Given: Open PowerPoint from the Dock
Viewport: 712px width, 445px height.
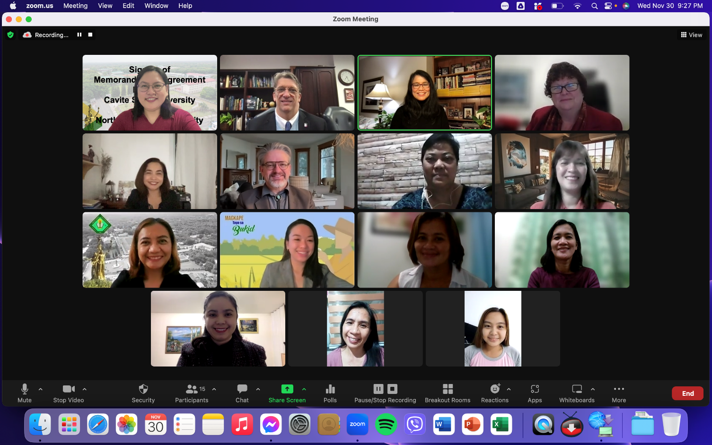Looking at the screenshot, I should coord(472,424).
